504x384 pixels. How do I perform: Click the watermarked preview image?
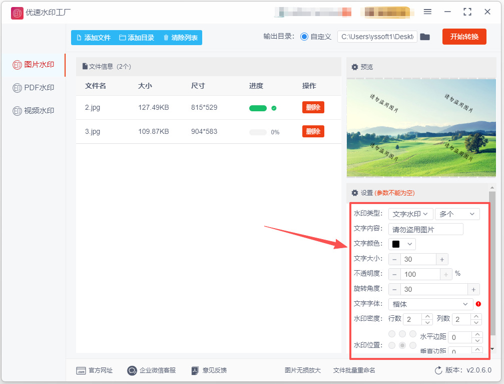[x=421, y=128]
